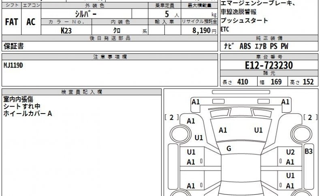Click chassis number E12-723230
320x196 pixels.
[x=269, y=65]
